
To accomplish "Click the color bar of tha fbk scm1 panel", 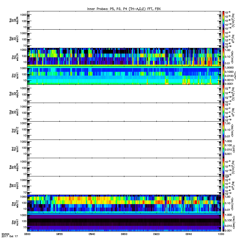I will click(223, 75).
